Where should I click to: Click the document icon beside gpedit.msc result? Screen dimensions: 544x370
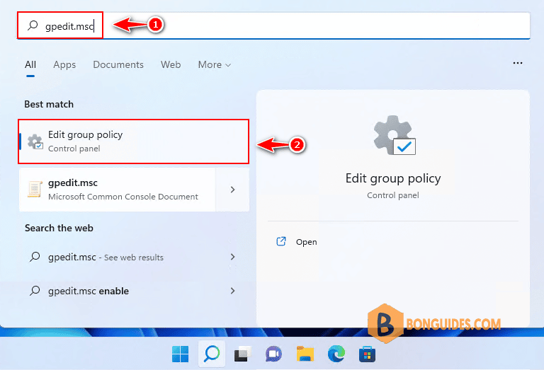35,190
